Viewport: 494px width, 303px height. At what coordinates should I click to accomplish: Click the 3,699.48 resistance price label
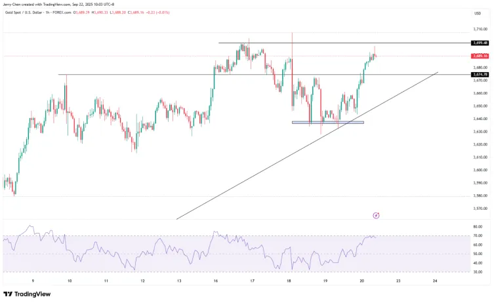(479, 43)
